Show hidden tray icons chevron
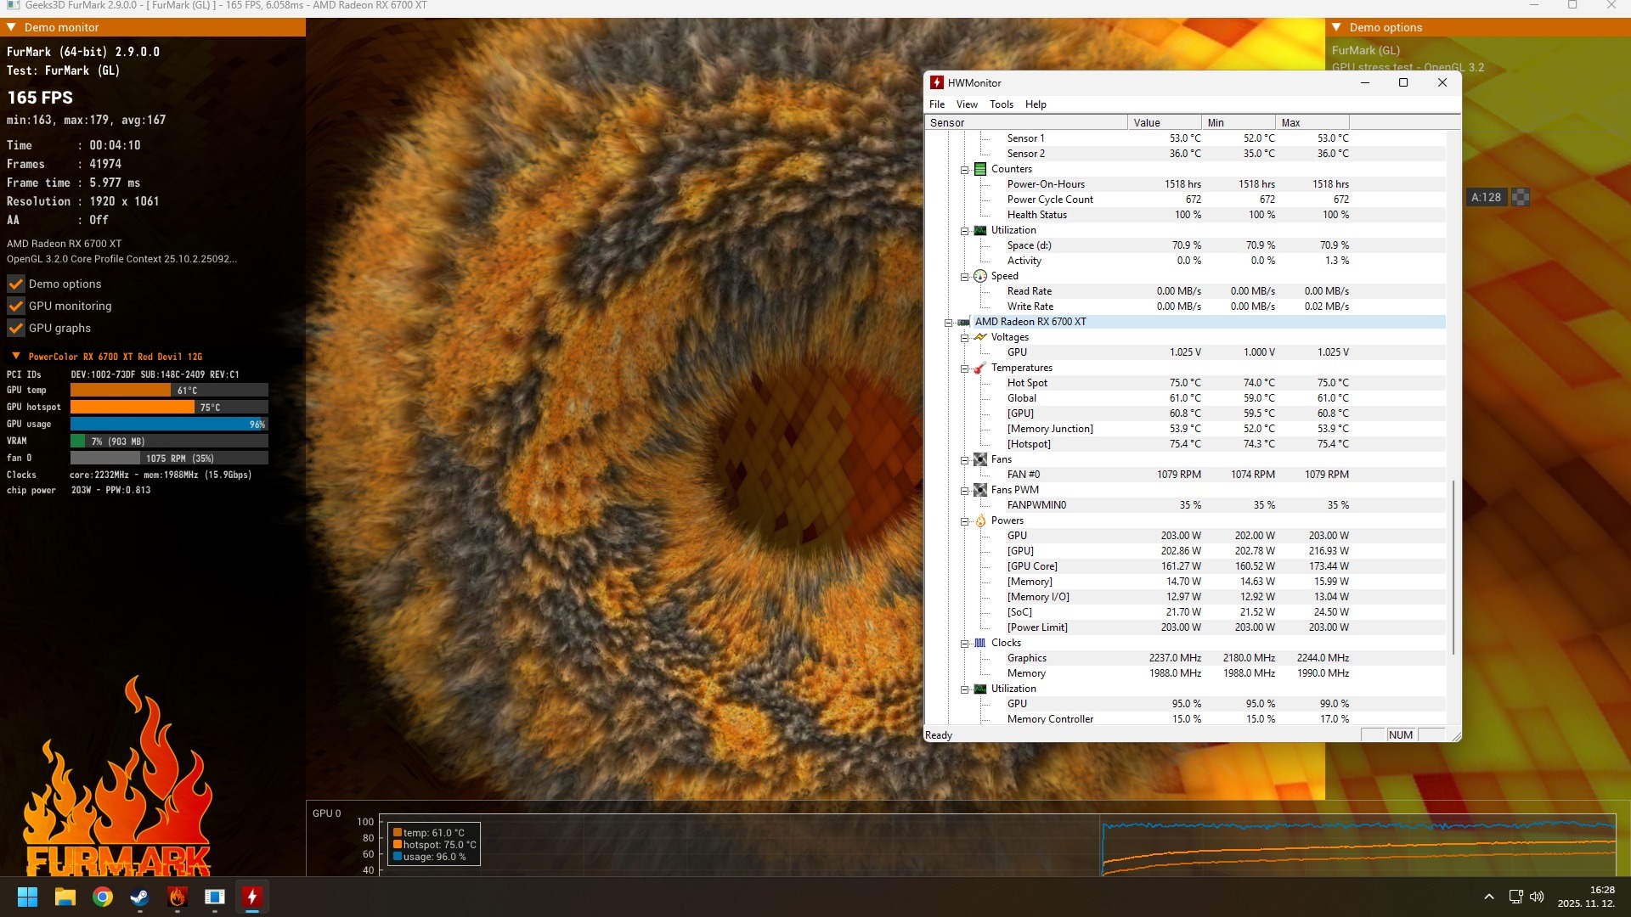This screenshot has height=917, width=1631. (x=1489, y=897)
